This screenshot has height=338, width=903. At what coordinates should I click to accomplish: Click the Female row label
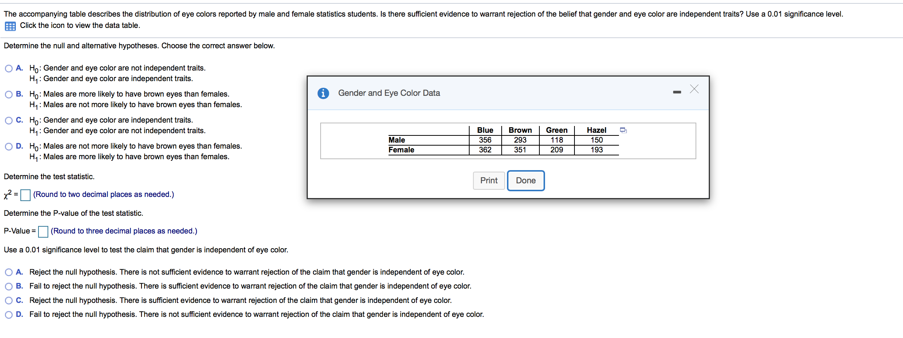tap(401, 150)
